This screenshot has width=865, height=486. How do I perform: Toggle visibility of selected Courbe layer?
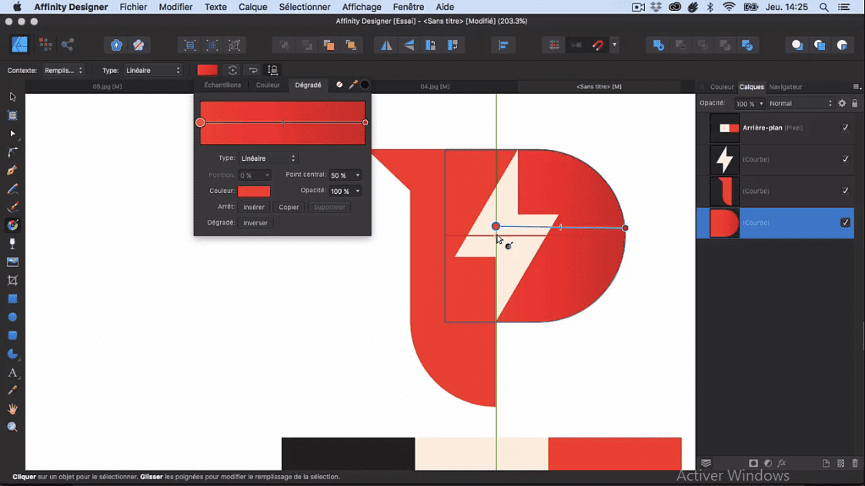[845, 223]
